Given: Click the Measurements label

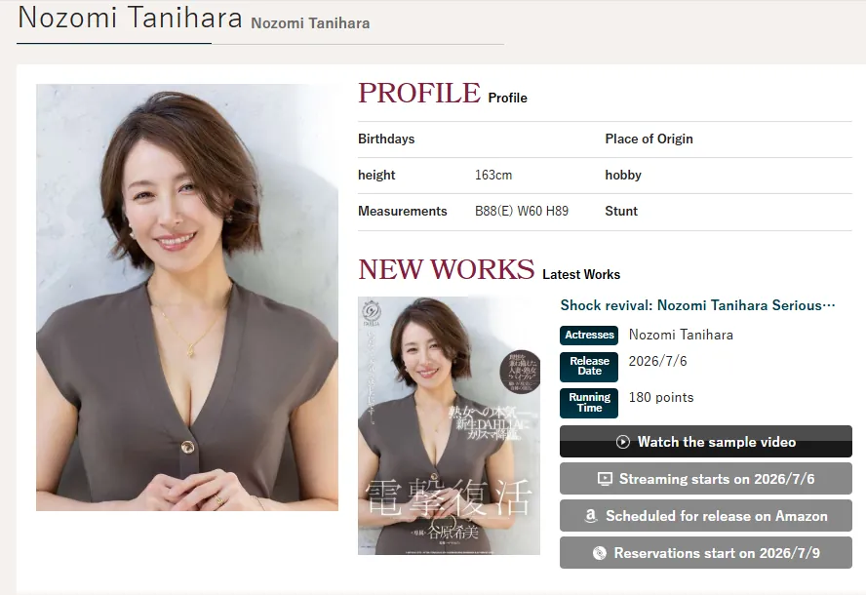Looking at the screenshot, I should tap(403, 211).
